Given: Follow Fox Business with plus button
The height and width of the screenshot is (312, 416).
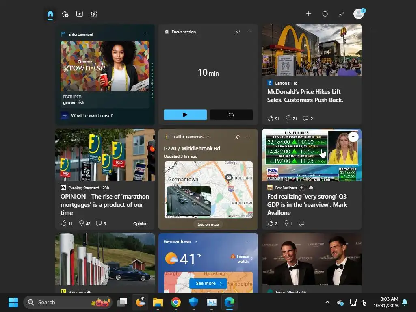Looking at the screenshot, I should tap(302, 188).
